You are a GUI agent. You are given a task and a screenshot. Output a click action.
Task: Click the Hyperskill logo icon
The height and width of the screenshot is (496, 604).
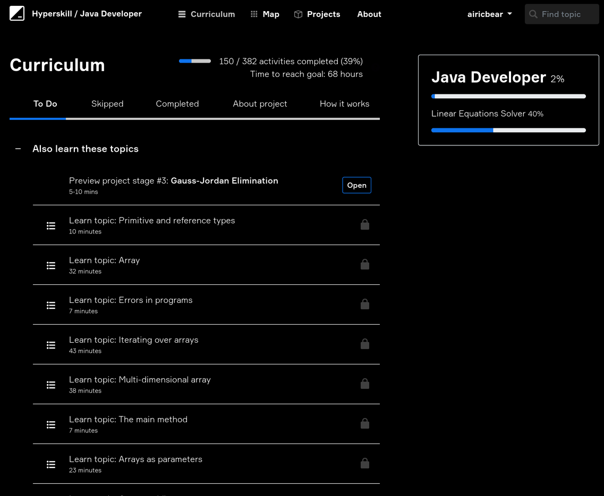(x=17, y=14)
